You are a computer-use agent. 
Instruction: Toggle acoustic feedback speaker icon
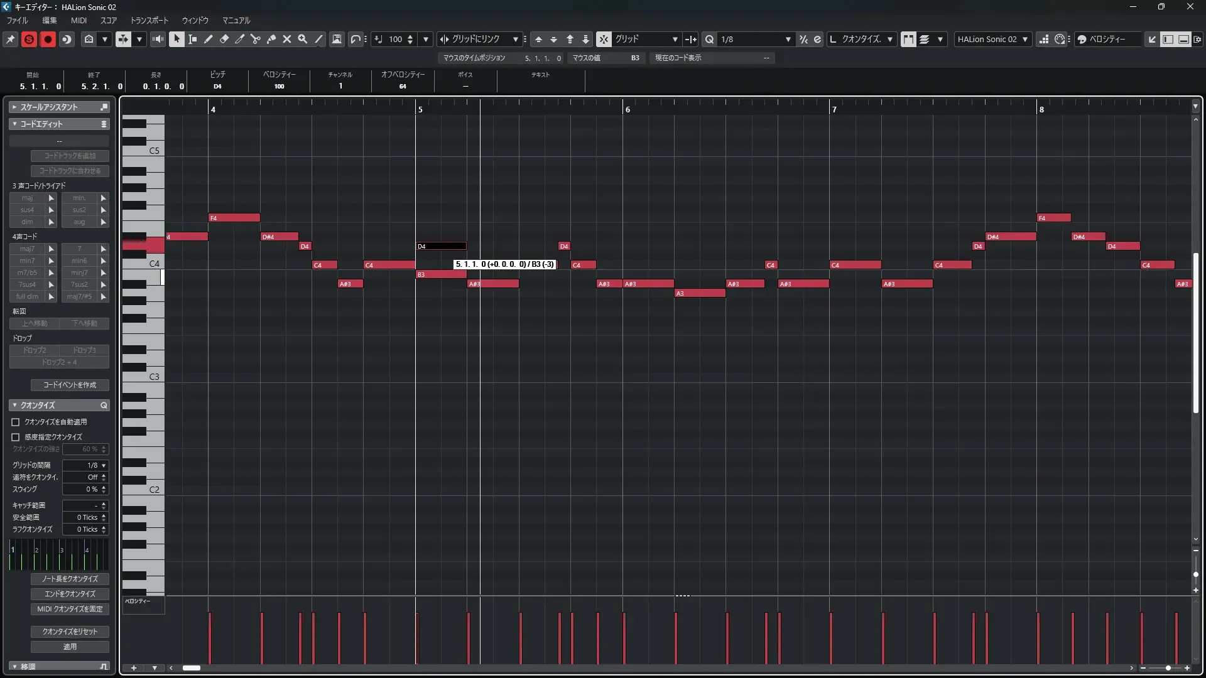click(158, 39)
